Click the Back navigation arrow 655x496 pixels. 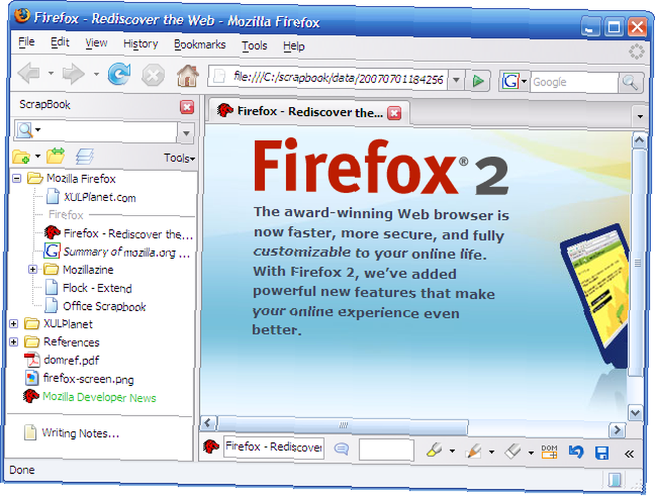[x=29, y=75]
